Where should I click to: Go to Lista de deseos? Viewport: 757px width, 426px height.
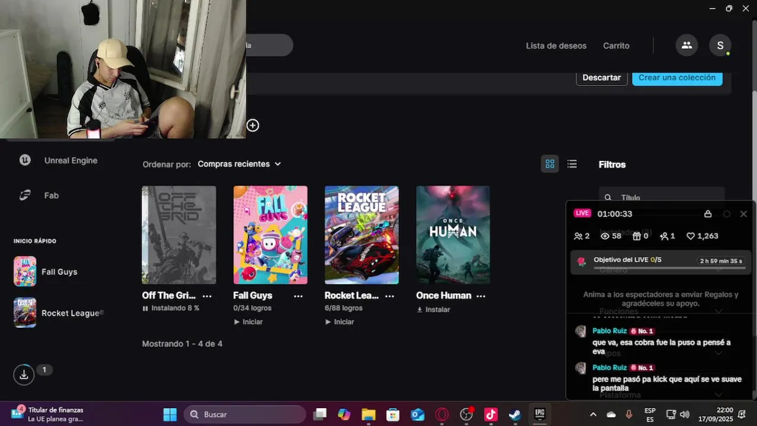click(556, 46)
